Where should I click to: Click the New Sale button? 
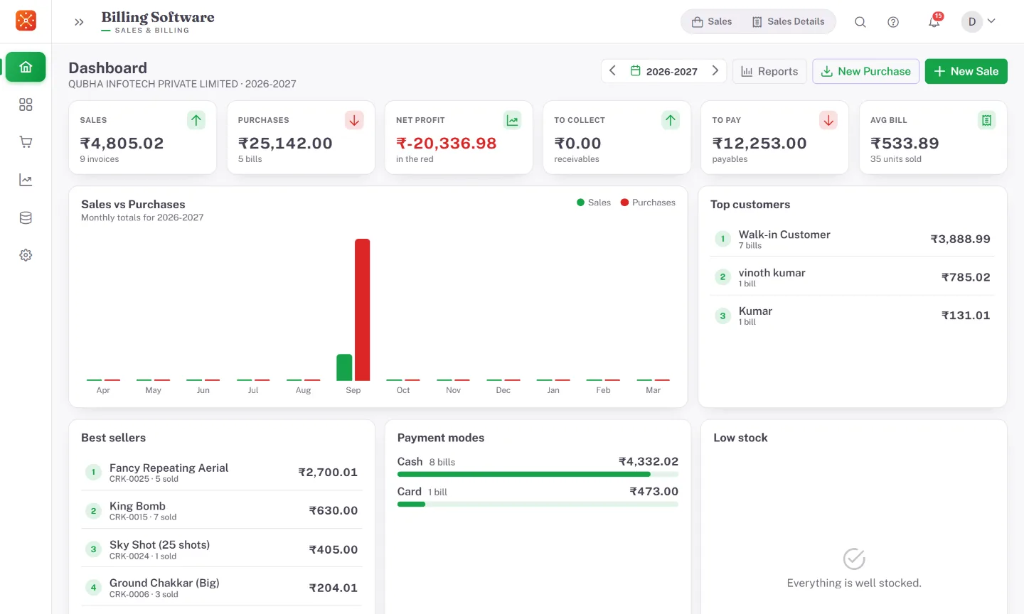click(x=966, y=71)
